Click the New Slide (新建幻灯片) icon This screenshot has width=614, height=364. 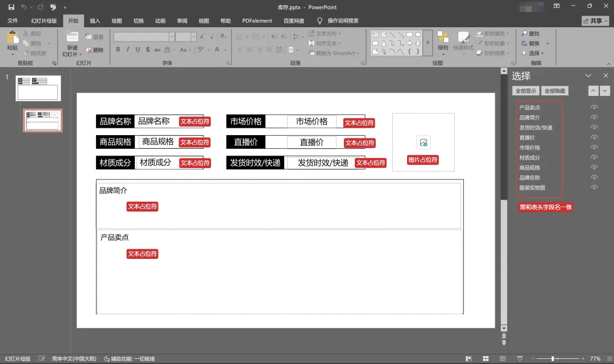[x=72, y=37]
